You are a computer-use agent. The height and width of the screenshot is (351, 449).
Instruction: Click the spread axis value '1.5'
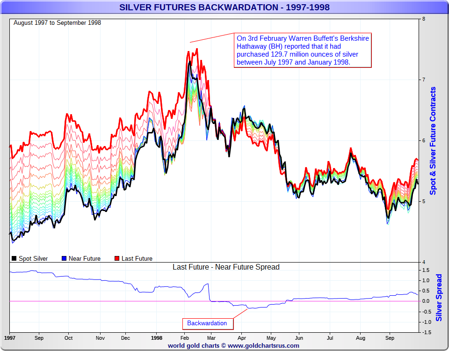pos(426,270)
